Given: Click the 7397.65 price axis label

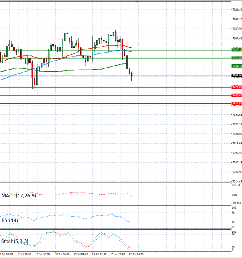Looking at the screenshot, I should pyautogui.click(x=237, y=115).
